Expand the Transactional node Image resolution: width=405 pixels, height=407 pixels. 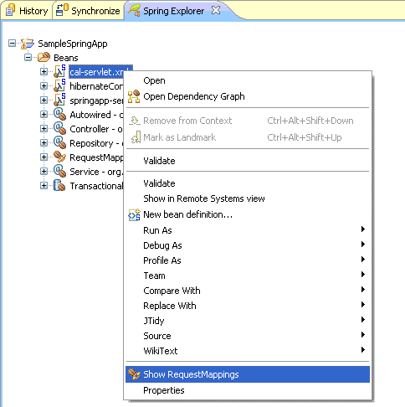click(44, 186)
